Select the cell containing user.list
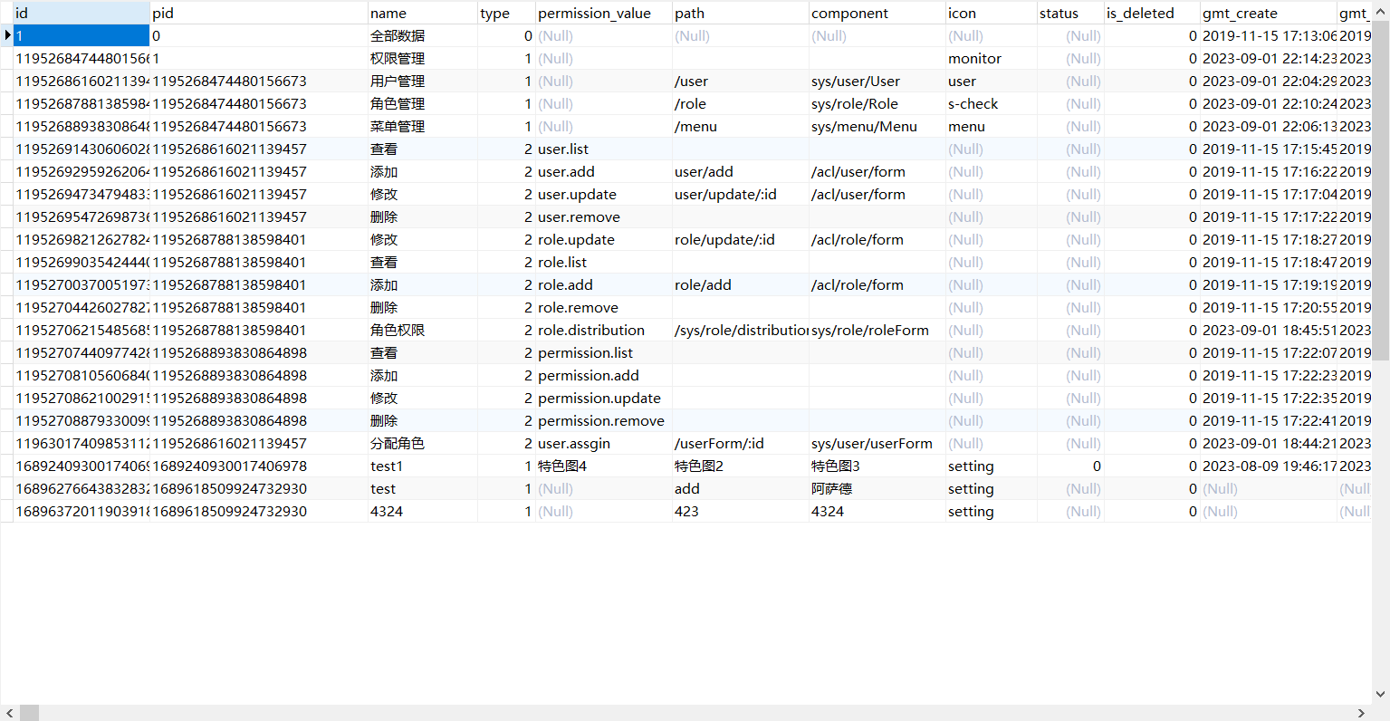Image resolution: width=1390 pixels, height=721 pixels. (563, 149)
